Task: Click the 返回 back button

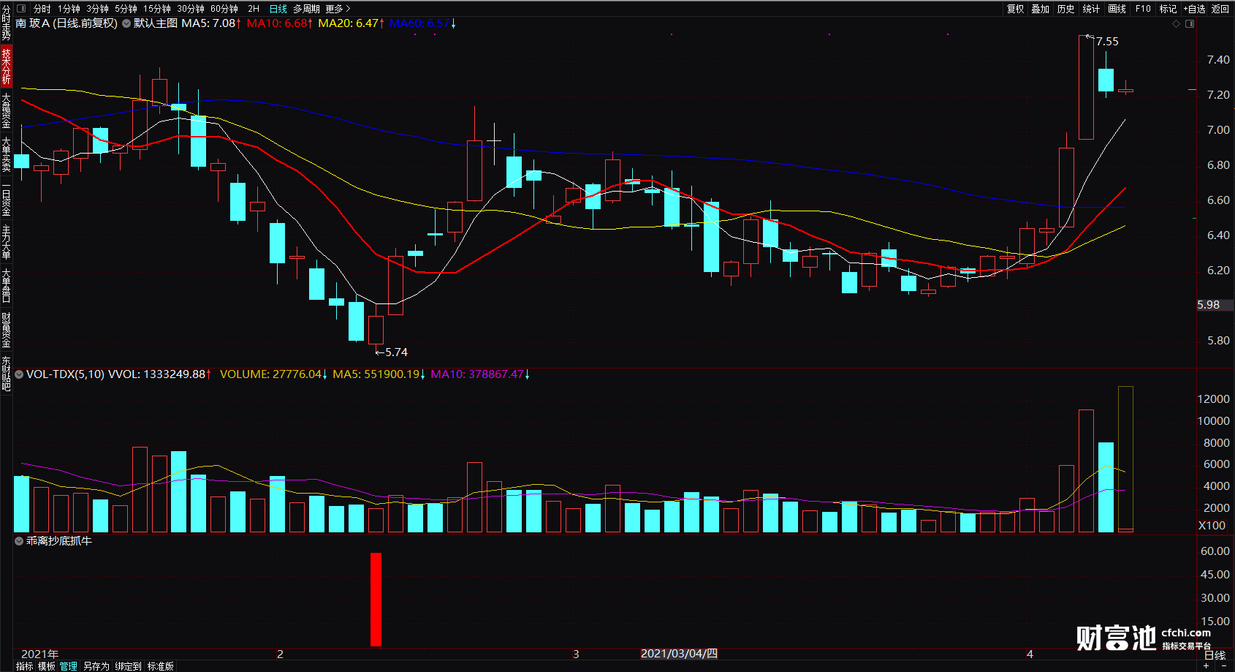Action: 1220,9
